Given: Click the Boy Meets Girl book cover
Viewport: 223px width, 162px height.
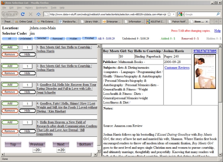Looking at the screenshot, I should [x=205, y=72].
